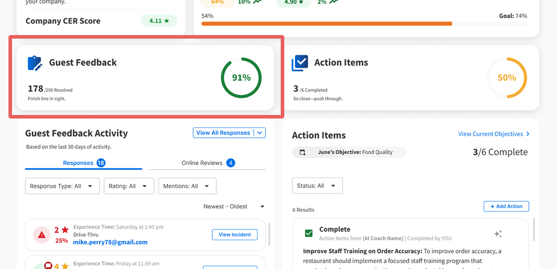Click the '178 /200 Resolved' text
557x269 pixels.
[x=50, y=89]
